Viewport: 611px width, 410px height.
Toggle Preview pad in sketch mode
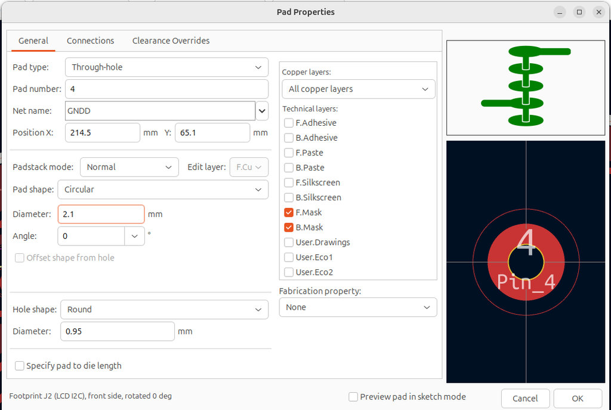point(353,397)
